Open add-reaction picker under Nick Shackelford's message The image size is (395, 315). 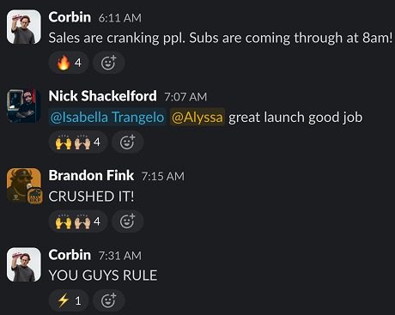click(x=128, y=142)
